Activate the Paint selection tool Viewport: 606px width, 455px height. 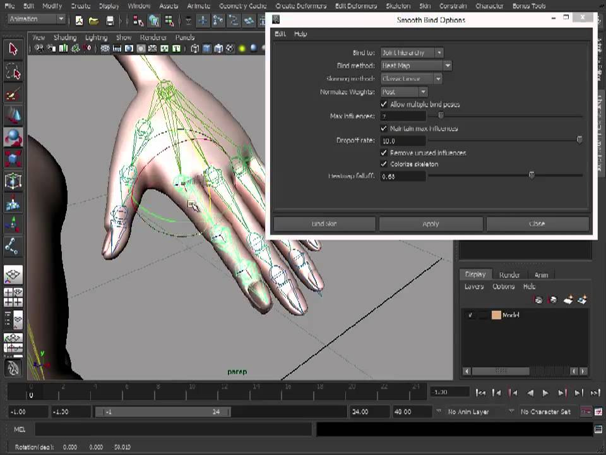13,94
